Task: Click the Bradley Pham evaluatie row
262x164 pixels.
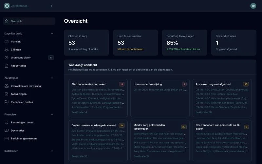Action: coord(98,140)
